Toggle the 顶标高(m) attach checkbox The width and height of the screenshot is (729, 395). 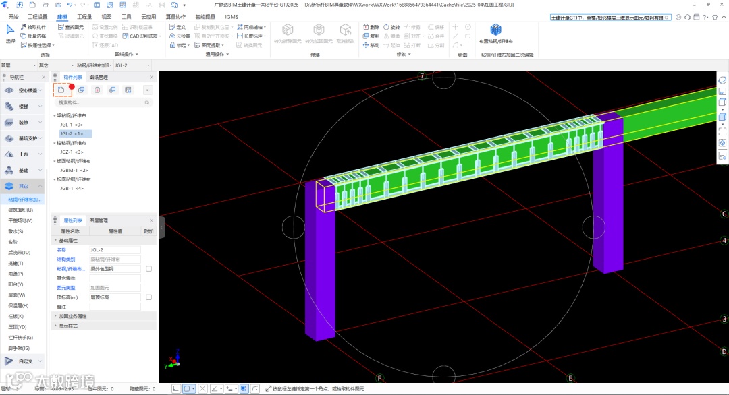coord(148,297)
